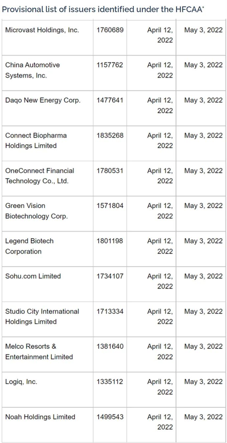Click the number 1335112 in Logiq row
Screen dimensions: 227x443
pos(110,382)
